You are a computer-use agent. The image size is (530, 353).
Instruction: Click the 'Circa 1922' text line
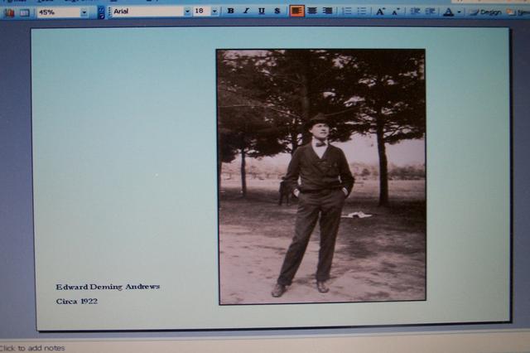point(77,302)
